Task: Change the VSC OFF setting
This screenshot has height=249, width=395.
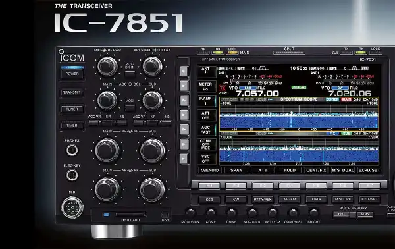Action: (x=207, y=159)
